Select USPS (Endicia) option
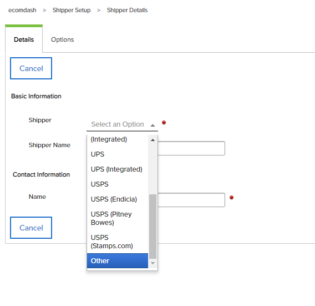Screen dimensions: 315x306 point(118,199)
